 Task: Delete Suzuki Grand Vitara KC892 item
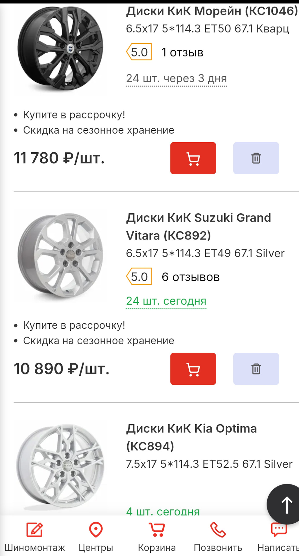256,369
